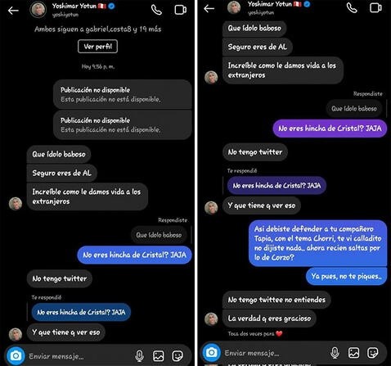Start a voice call in right chat

pos(352,8)
